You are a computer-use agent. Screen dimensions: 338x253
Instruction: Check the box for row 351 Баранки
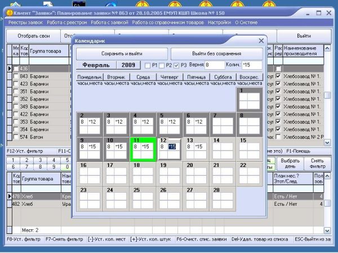pyautogui.click(x=16, y=92)
